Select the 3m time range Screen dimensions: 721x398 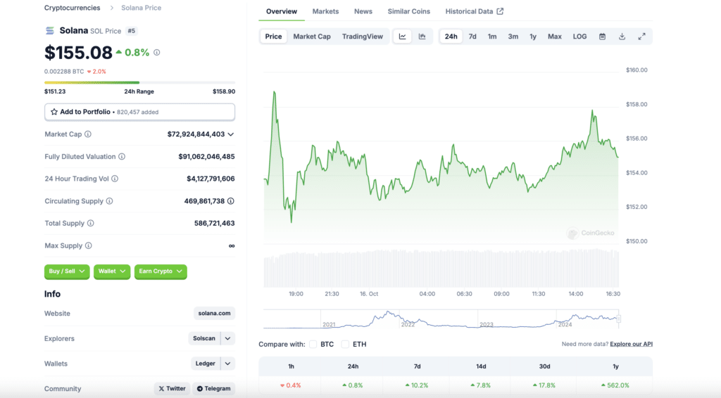point(513,37)
